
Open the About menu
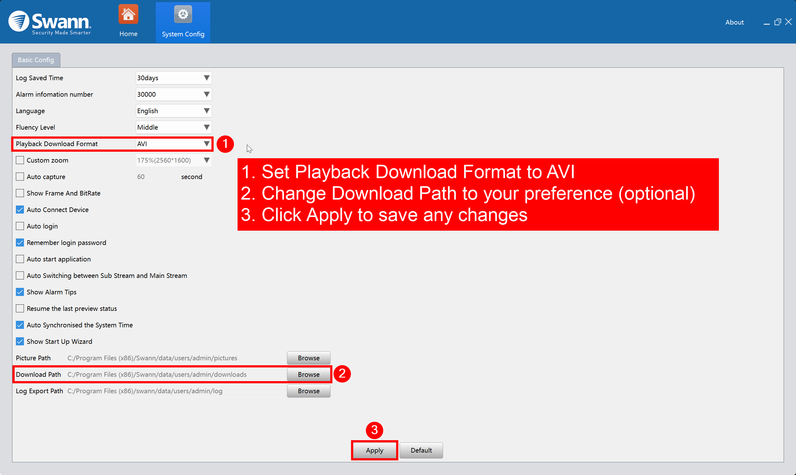tap(734, 22)
